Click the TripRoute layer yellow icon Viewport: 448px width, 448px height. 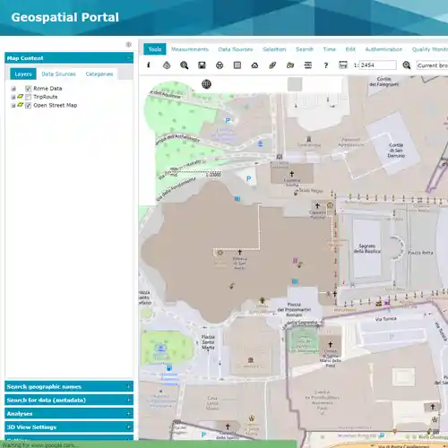click(x=21, y=96)
